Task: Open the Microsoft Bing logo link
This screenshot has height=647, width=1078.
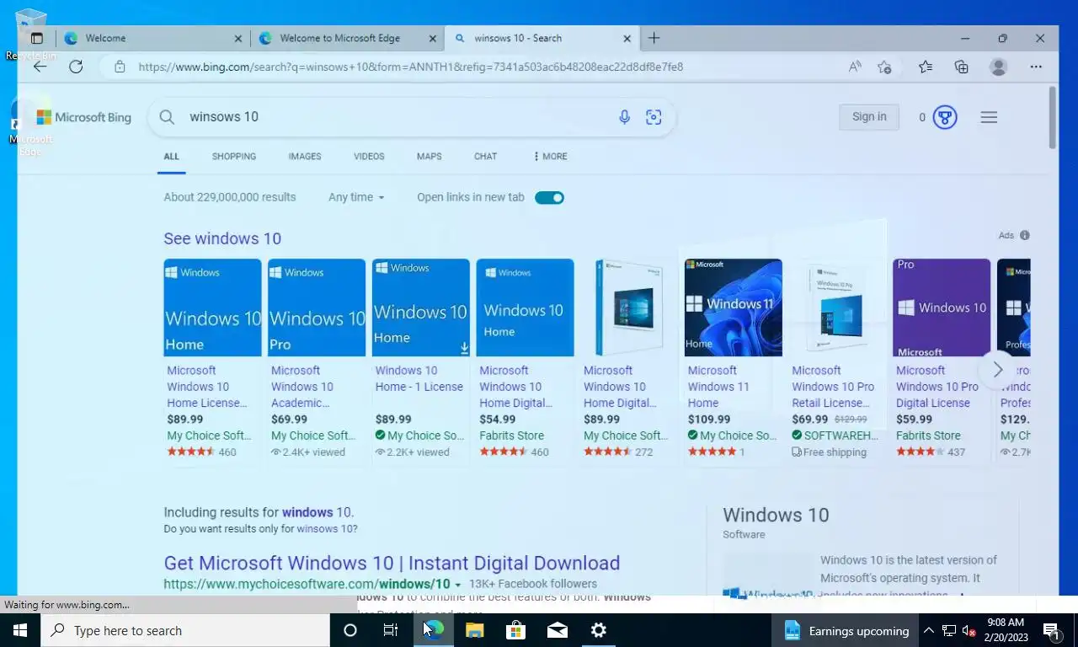Action: tap(84, 117)
